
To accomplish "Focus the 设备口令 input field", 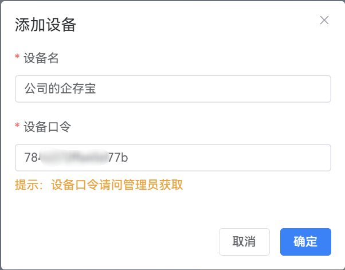I will click(x=172, y=158).
